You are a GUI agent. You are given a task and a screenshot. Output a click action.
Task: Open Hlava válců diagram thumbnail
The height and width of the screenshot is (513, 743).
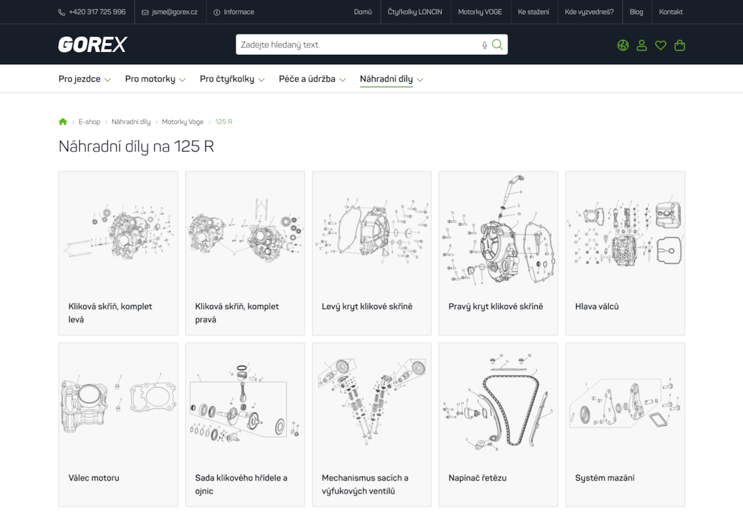click(x=626, y=230)
